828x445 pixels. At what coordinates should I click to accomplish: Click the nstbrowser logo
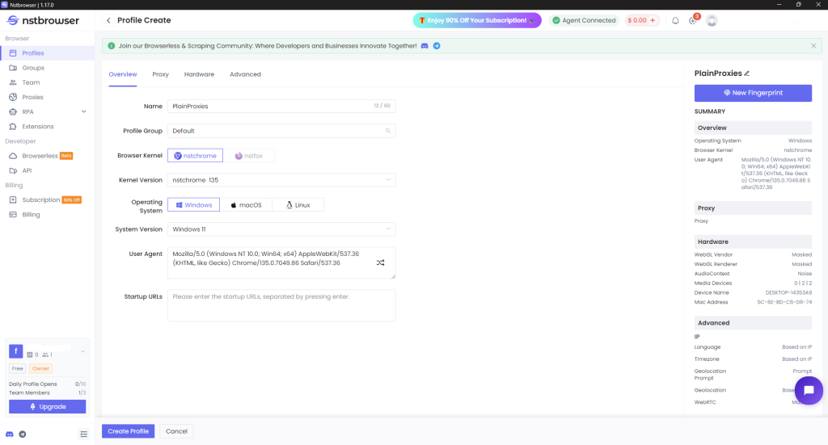(x=43, y=20)
